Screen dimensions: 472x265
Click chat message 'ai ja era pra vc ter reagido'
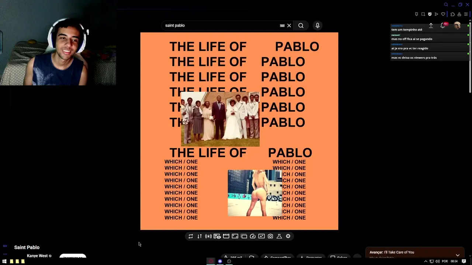click(x=410, y=48)
